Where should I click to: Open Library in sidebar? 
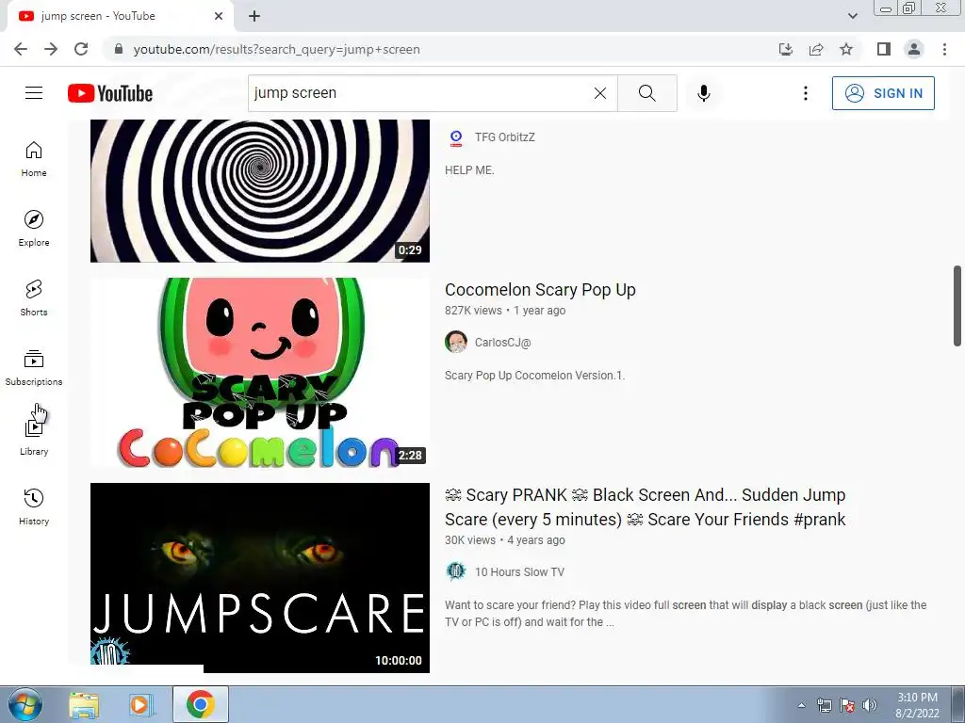click(x=34, y=437)
